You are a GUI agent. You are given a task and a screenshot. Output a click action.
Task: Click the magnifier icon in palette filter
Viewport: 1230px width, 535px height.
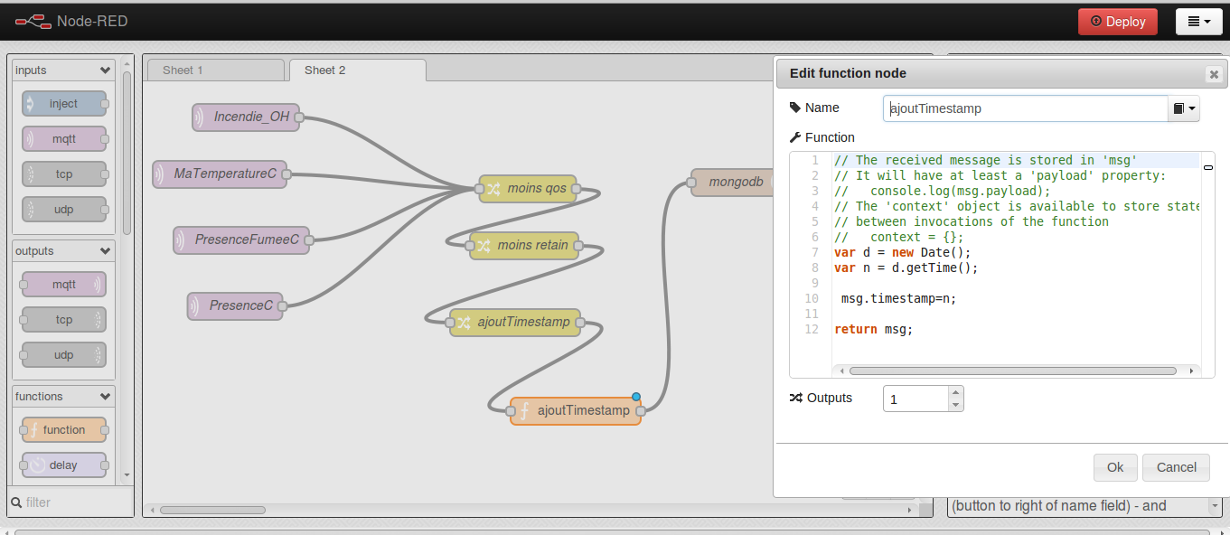point(15,502)
